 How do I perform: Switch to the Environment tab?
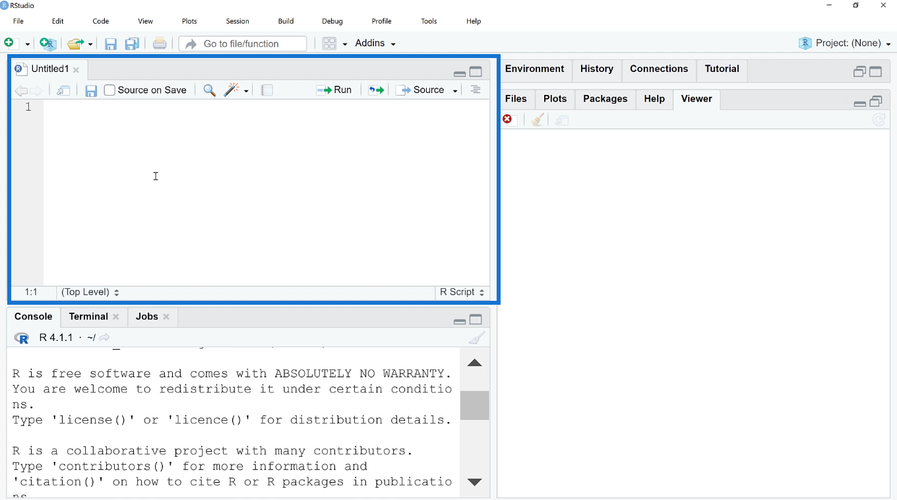[x=535, y=69]
